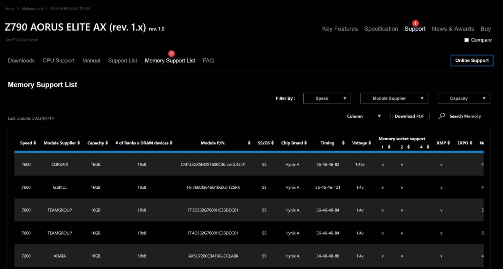Screen dimensions: 503x269
Task: Sort by Capacity column arrows
Action: [x=107, y=143]
